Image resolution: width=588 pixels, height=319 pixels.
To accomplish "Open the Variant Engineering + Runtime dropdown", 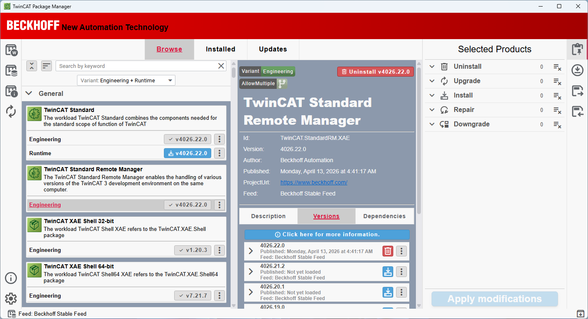I will (x=126, y=81).
